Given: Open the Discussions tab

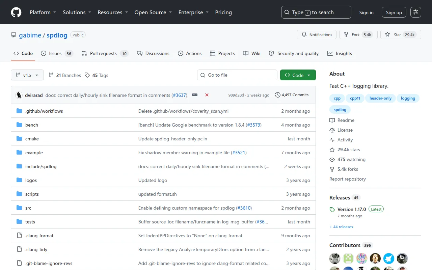Looking at the screenshot, I should pos(153,53).
